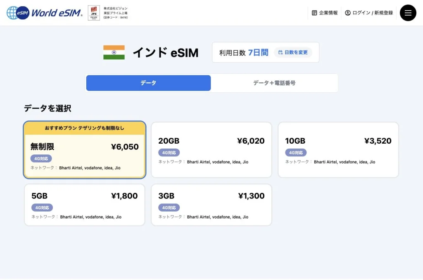
Task: Click the World eSIM logo
Action: pos(45,13)
